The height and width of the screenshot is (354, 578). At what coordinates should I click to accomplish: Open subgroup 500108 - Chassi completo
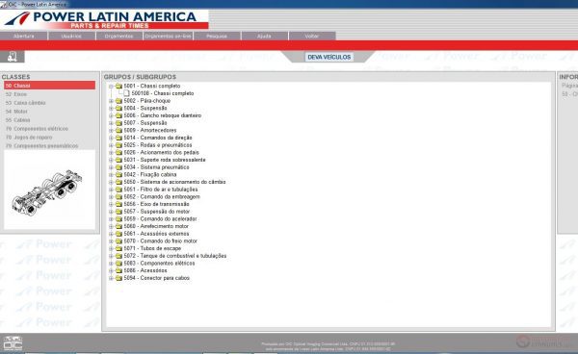[163, 93]
